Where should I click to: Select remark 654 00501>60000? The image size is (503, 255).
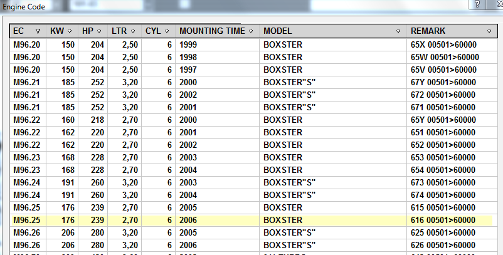click(x=443, y=170)
